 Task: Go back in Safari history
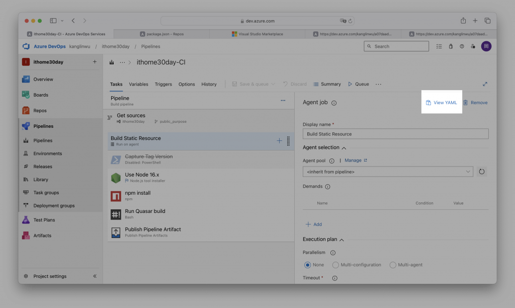click(73, 21)
